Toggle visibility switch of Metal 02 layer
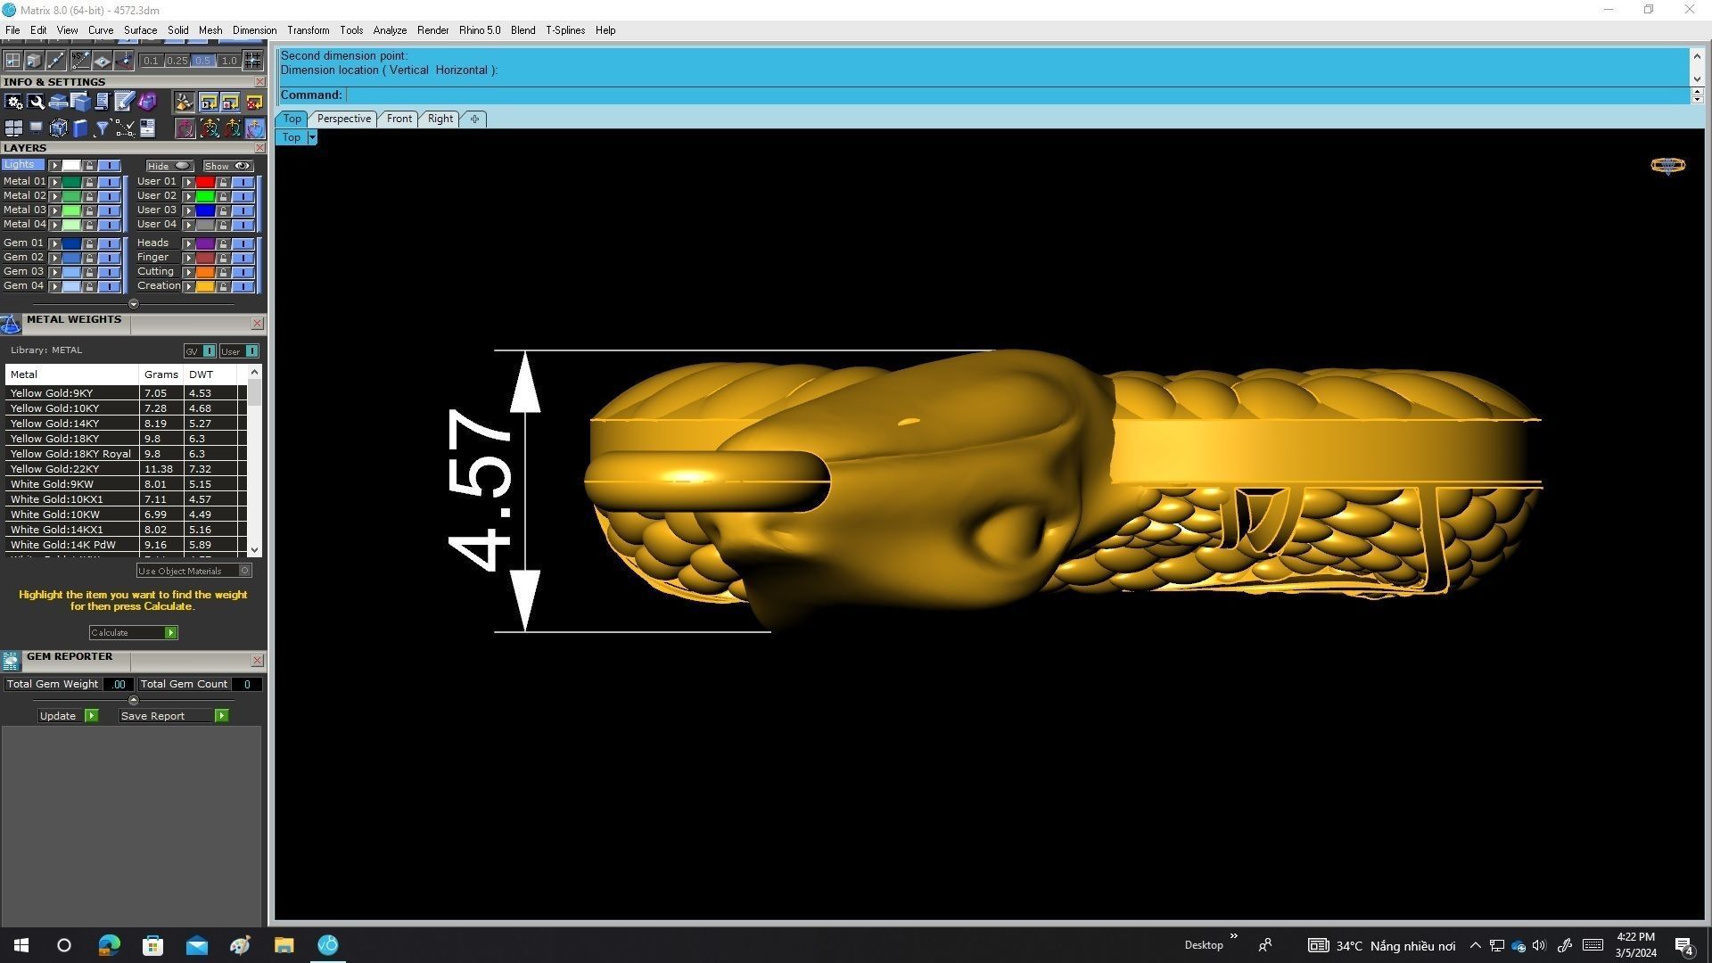 (x=109, y=196)
